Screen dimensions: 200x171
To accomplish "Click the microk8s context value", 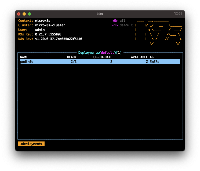I will [42, 21].
